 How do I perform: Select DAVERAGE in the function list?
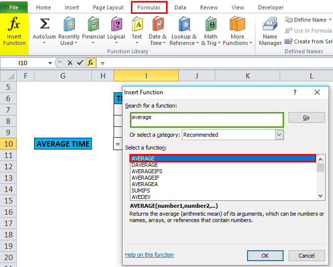click(x=223, y=165)
